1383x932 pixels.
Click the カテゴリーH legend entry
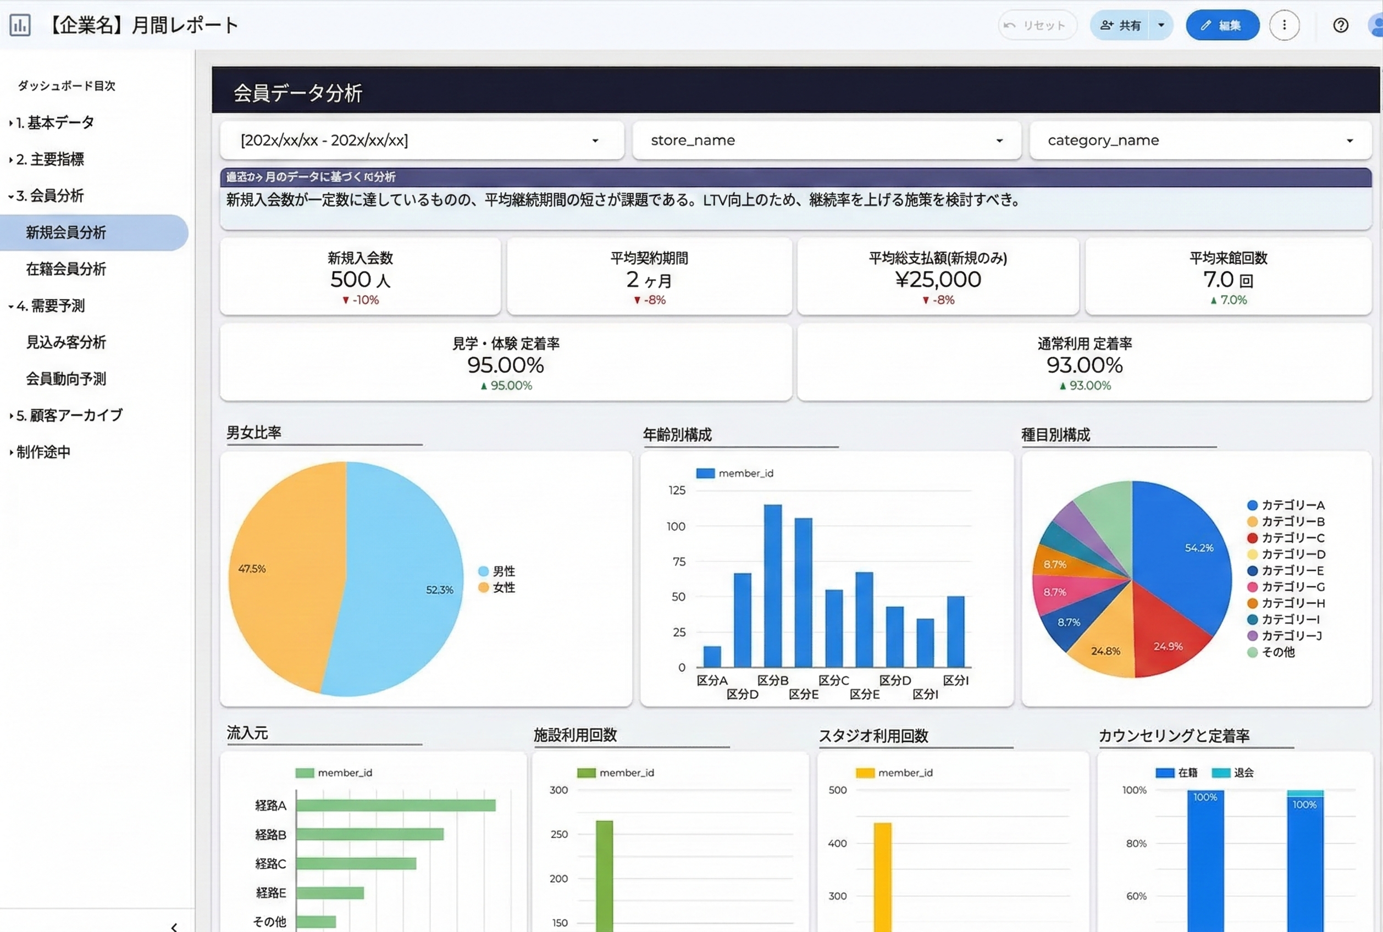point(1286,603)
